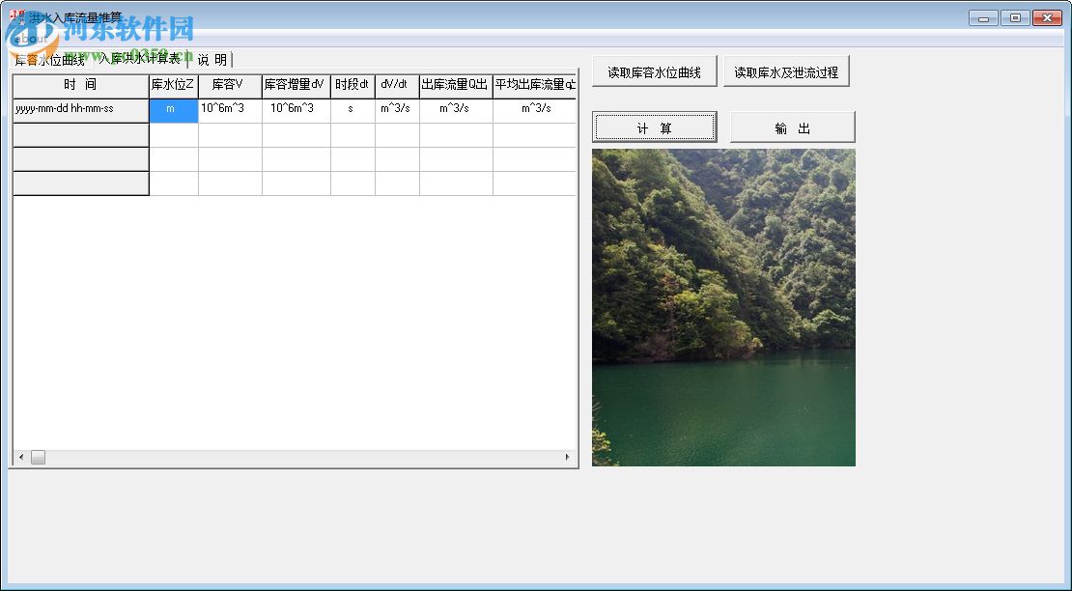Screen dimensions: 1072x591
Task: Click the 读取库容水位曲线 button
Action: tap(654, 70)
